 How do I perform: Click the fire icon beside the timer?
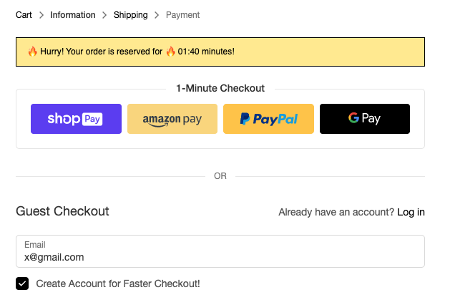tap(170, 52)
